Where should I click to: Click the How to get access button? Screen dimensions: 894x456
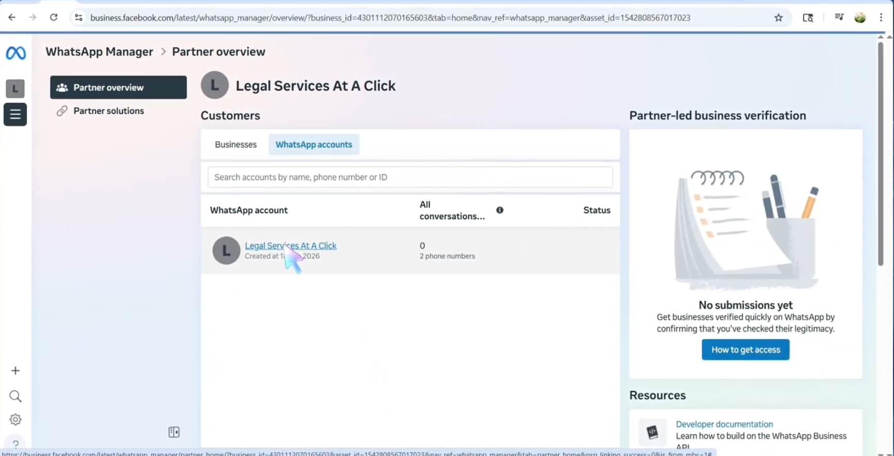pyautogui.click(x=745, y=349)
